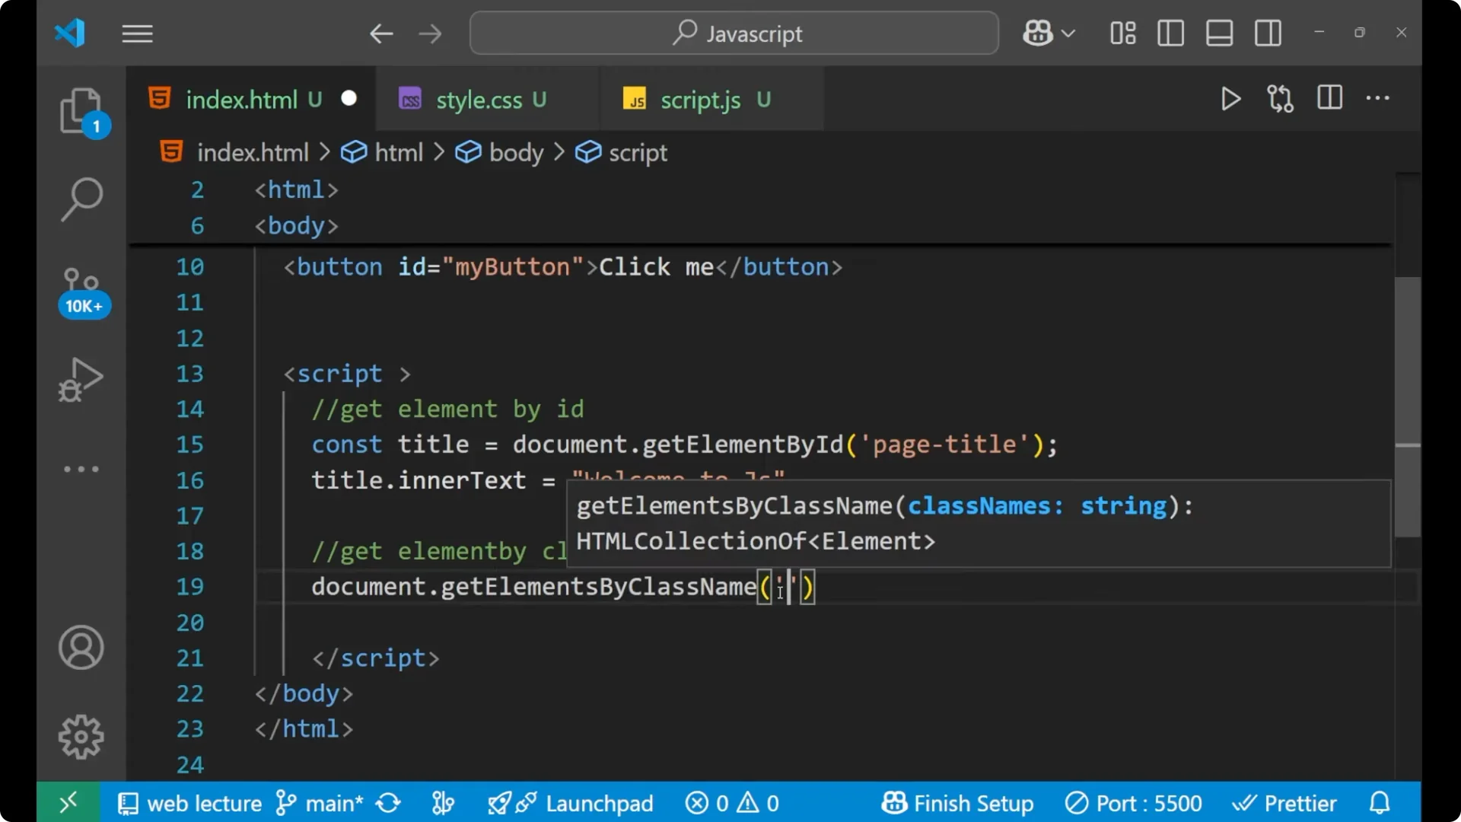Open the editor more actions menu
Screen dimensions: 1461x822
point(1379,99)
